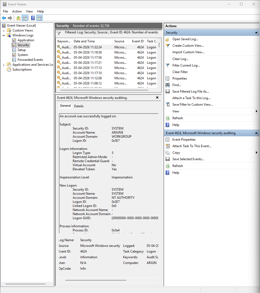This screenshot has height=293, width=260.
Task: Select the event logged at 11:18:58
Action: (107, 52)
